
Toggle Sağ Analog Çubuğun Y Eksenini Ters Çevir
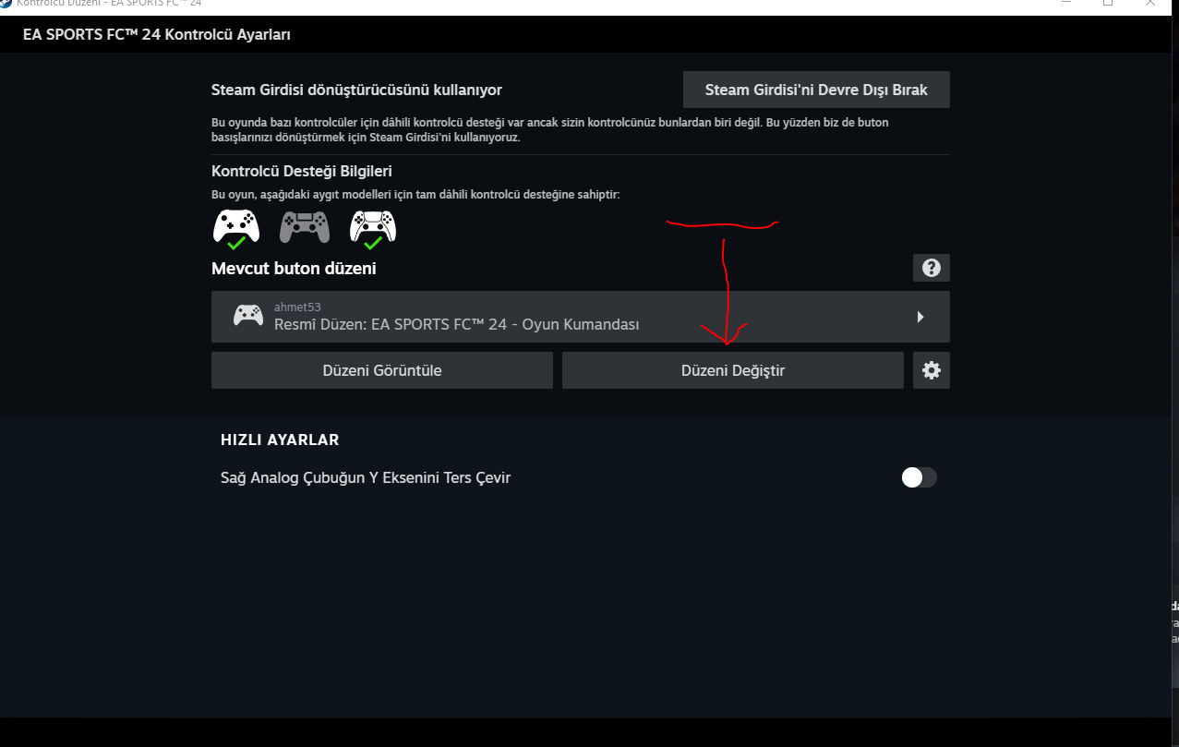[919, 477]
